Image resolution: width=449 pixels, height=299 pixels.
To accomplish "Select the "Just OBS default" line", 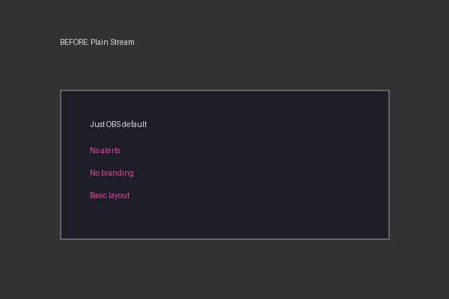I will click(x=118, y=124).
